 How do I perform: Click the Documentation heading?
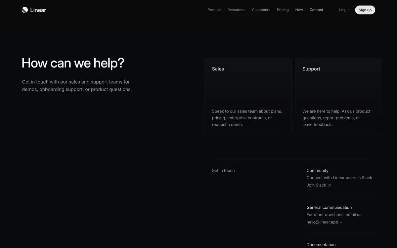point(321,245)
